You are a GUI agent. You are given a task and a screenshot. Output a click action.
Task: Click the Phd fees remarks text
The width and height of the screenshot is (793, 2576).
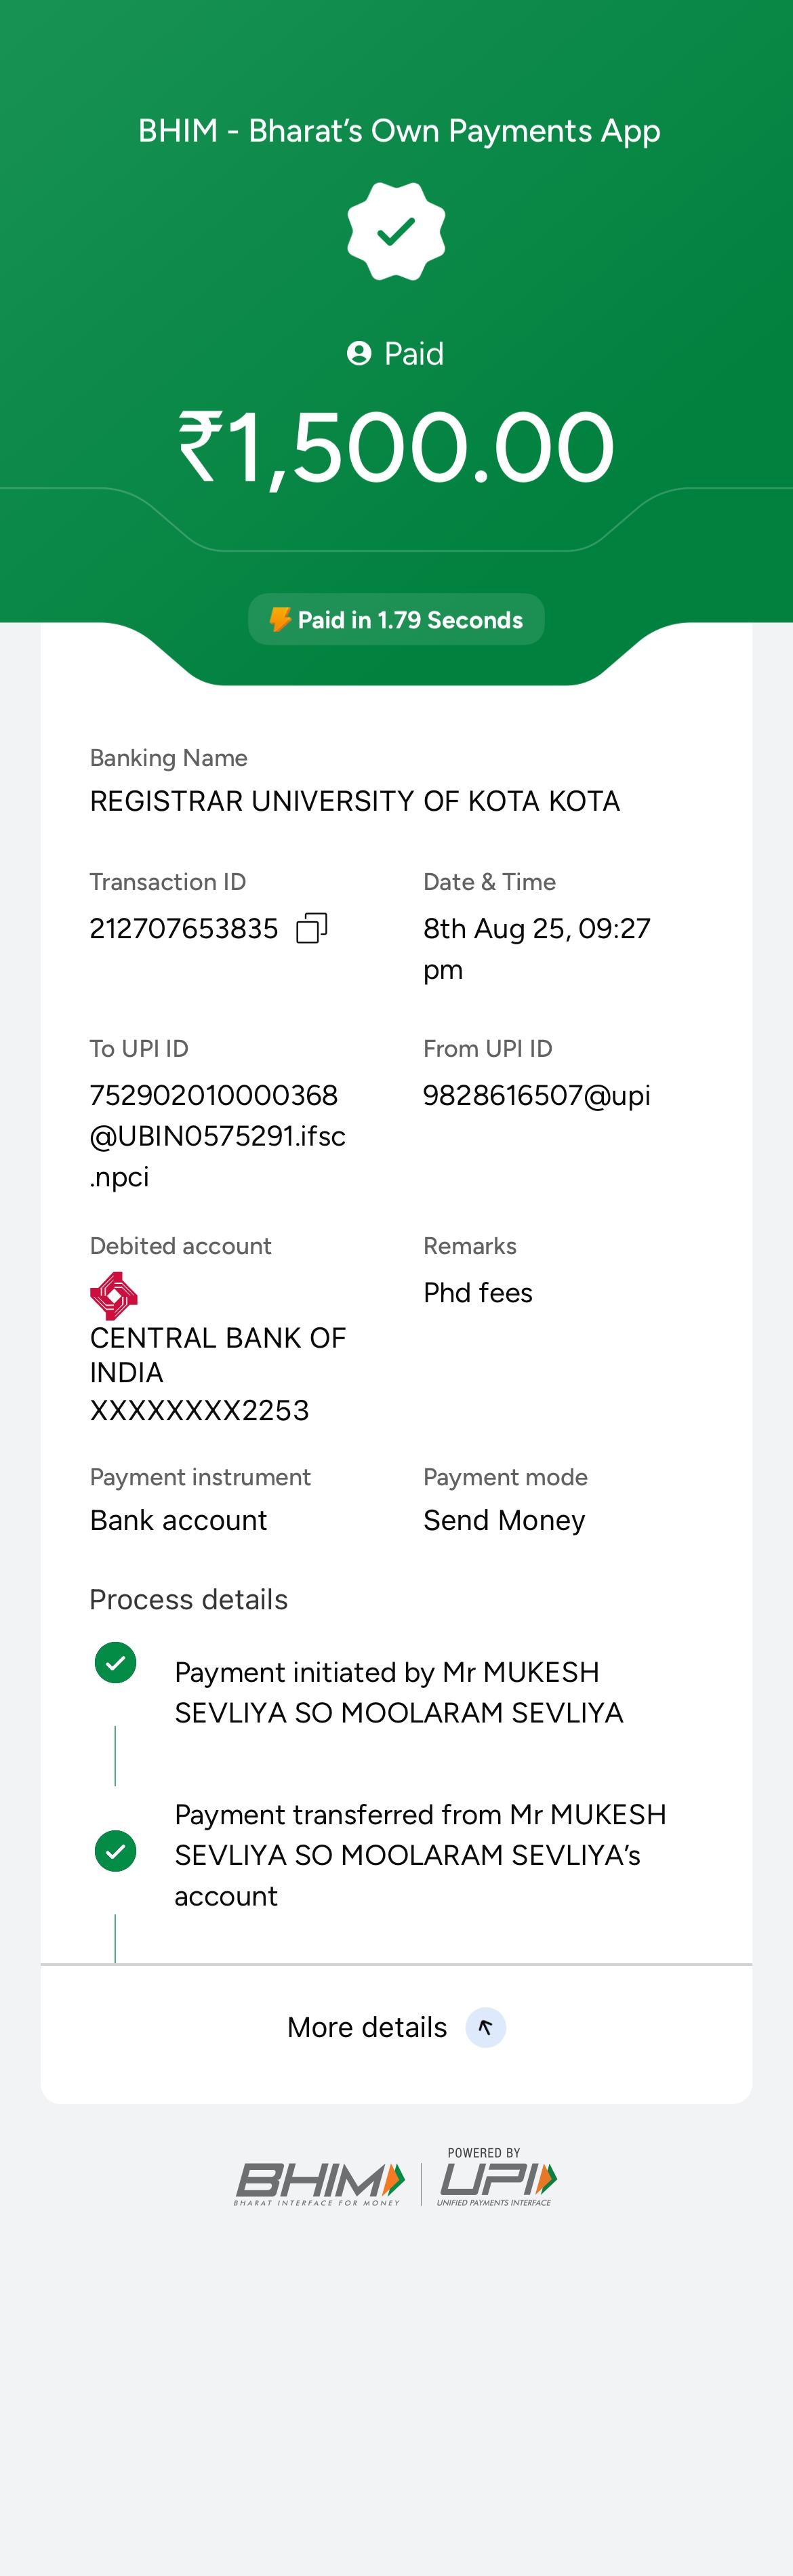click(x=478, y=1293)
